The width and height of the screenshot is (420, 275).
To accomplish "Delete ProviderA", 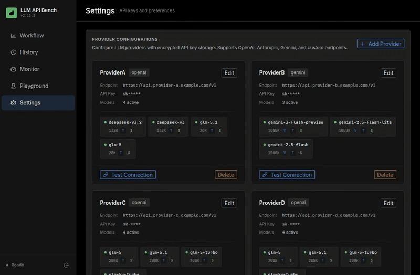I will tap(226, 175).
